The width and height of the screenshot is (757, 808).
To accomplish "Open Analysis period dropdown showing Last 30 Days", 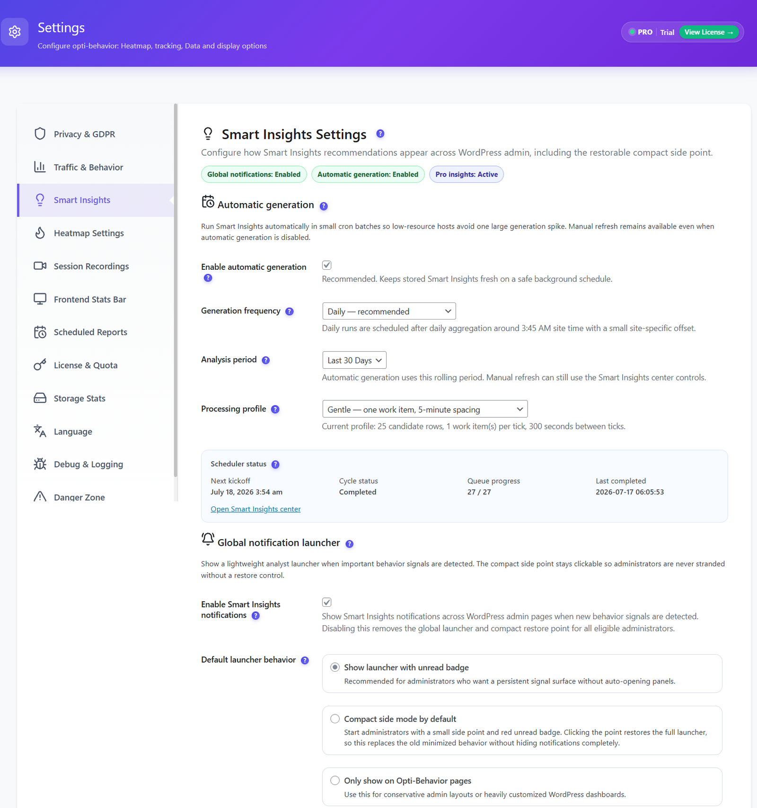I will click(x=354, y=360).
